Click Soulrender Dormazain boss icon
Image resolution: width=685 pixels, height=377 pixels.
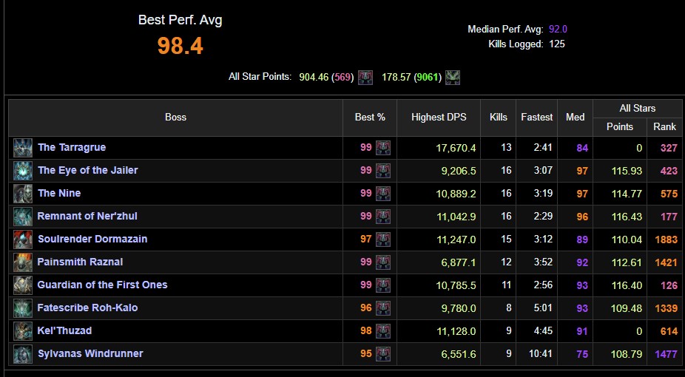click(23, 240)
